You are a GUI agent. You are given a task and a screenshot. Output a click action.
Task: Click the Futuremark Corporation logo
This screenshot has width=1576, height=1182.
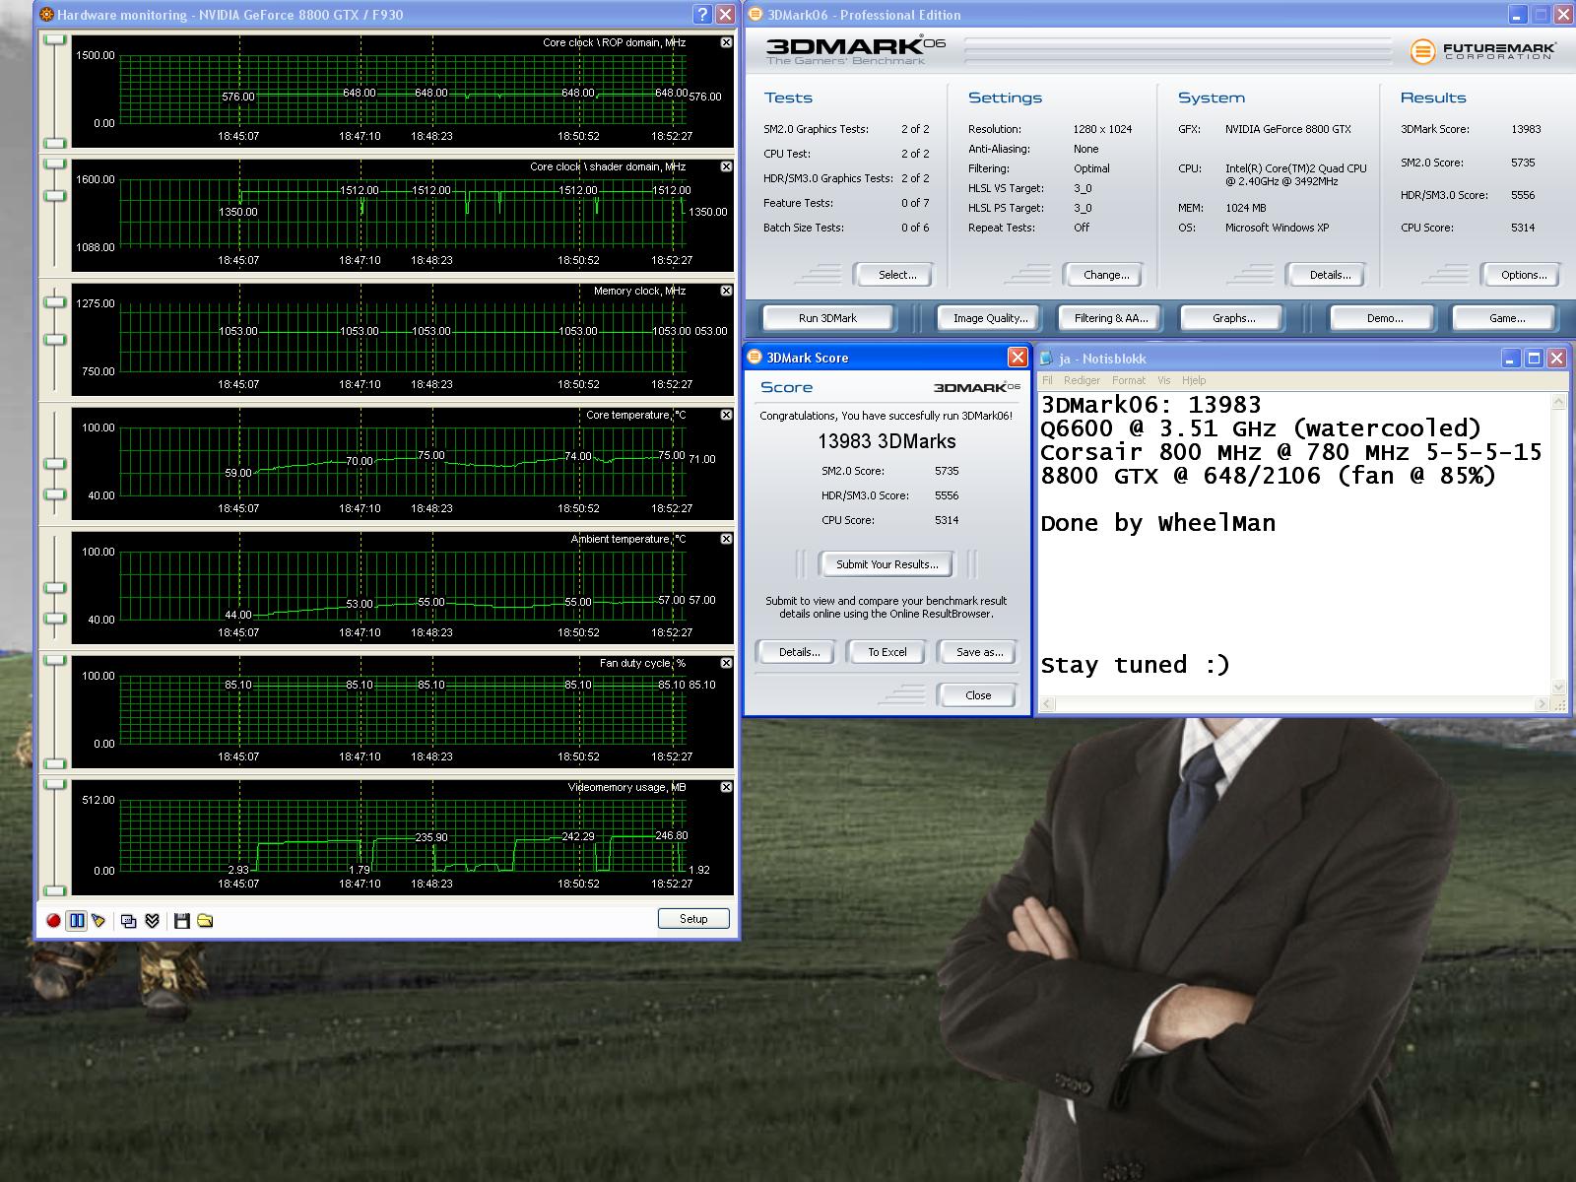(x=1481, y=50)
